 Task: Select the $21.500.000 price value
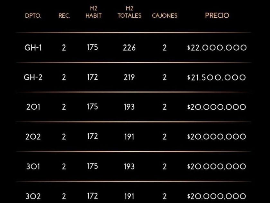[x=217, y=77]
